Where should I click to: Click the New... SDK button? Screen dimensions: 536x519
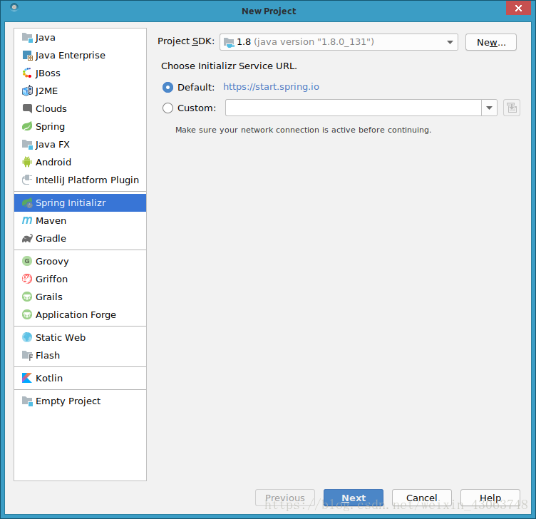pos(491,42)
